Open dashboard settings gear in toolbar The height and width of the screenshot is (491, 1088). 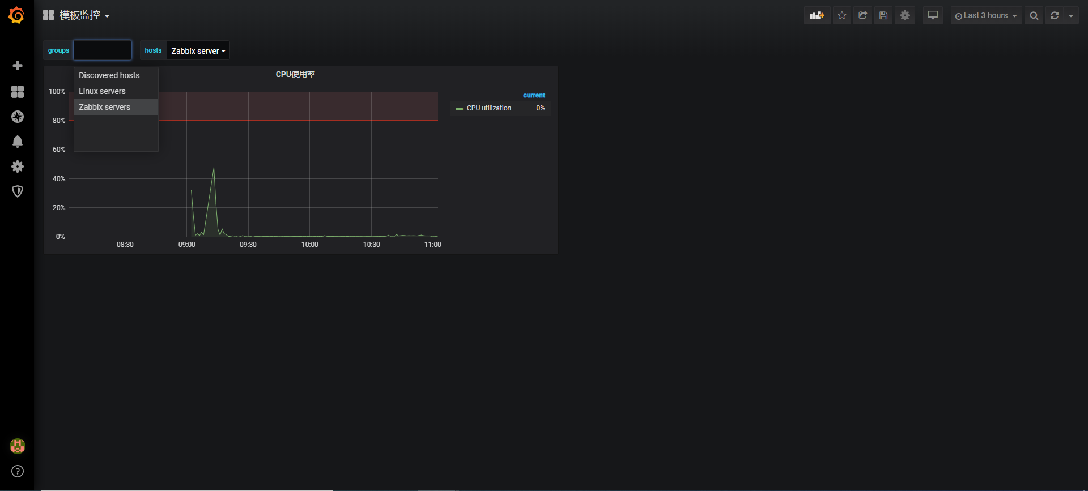905,16
